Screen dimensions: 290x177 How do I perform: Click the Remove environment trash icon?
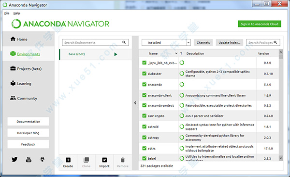123,160
